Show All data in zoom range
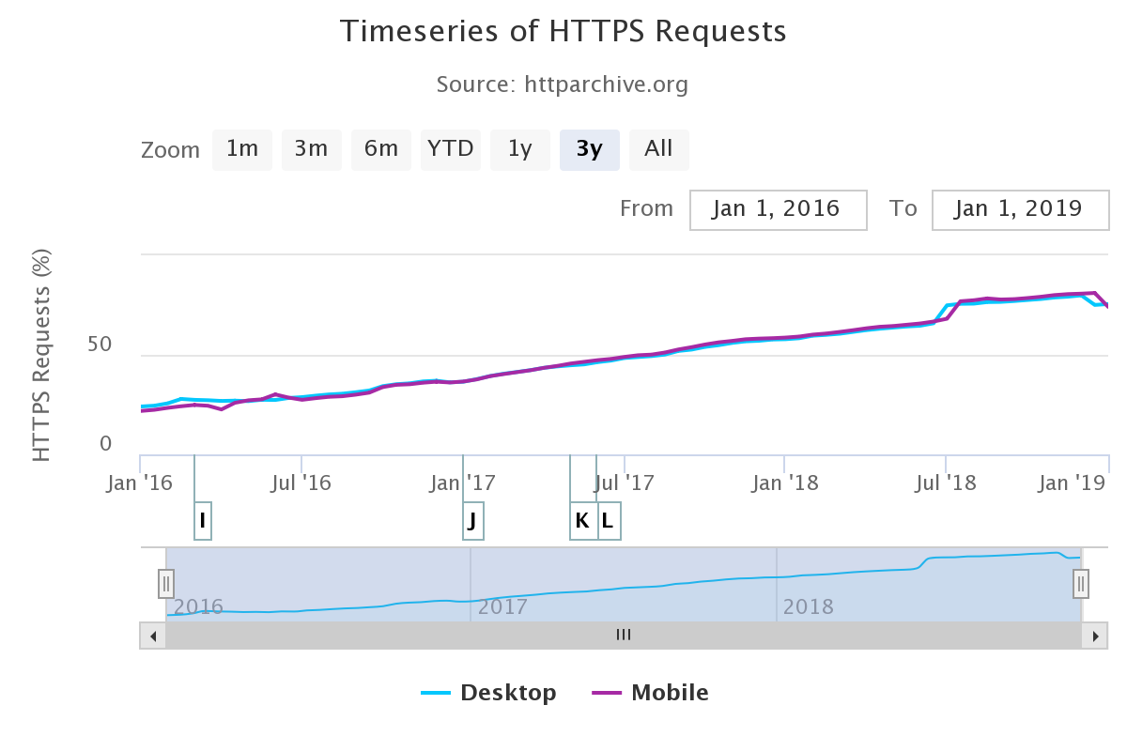Image resolution: width=1127 pixels, height=751 pixels. pos(659,149)
